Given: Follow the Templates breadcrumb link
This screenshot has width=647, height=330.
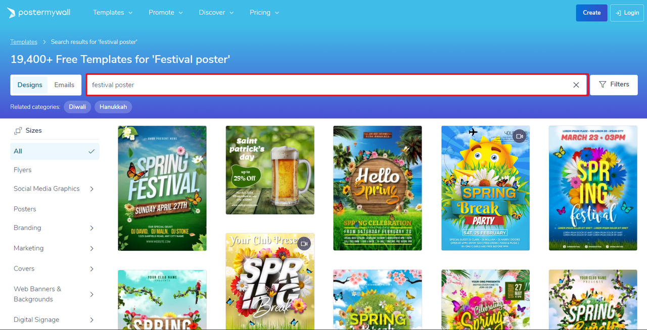Looking at the screenshot, I should coord(24,42).
